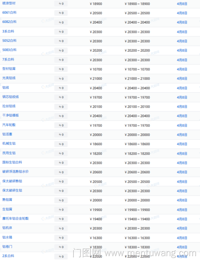Select the 破碎浮选熟铝水价 link
Screen dimensions: 200x261
(15, 172)
